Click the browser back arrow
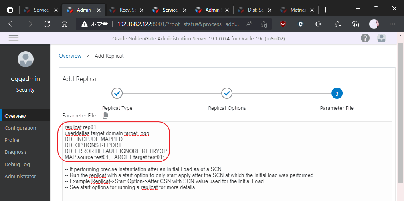404x201 pixels. click(12, 24)
